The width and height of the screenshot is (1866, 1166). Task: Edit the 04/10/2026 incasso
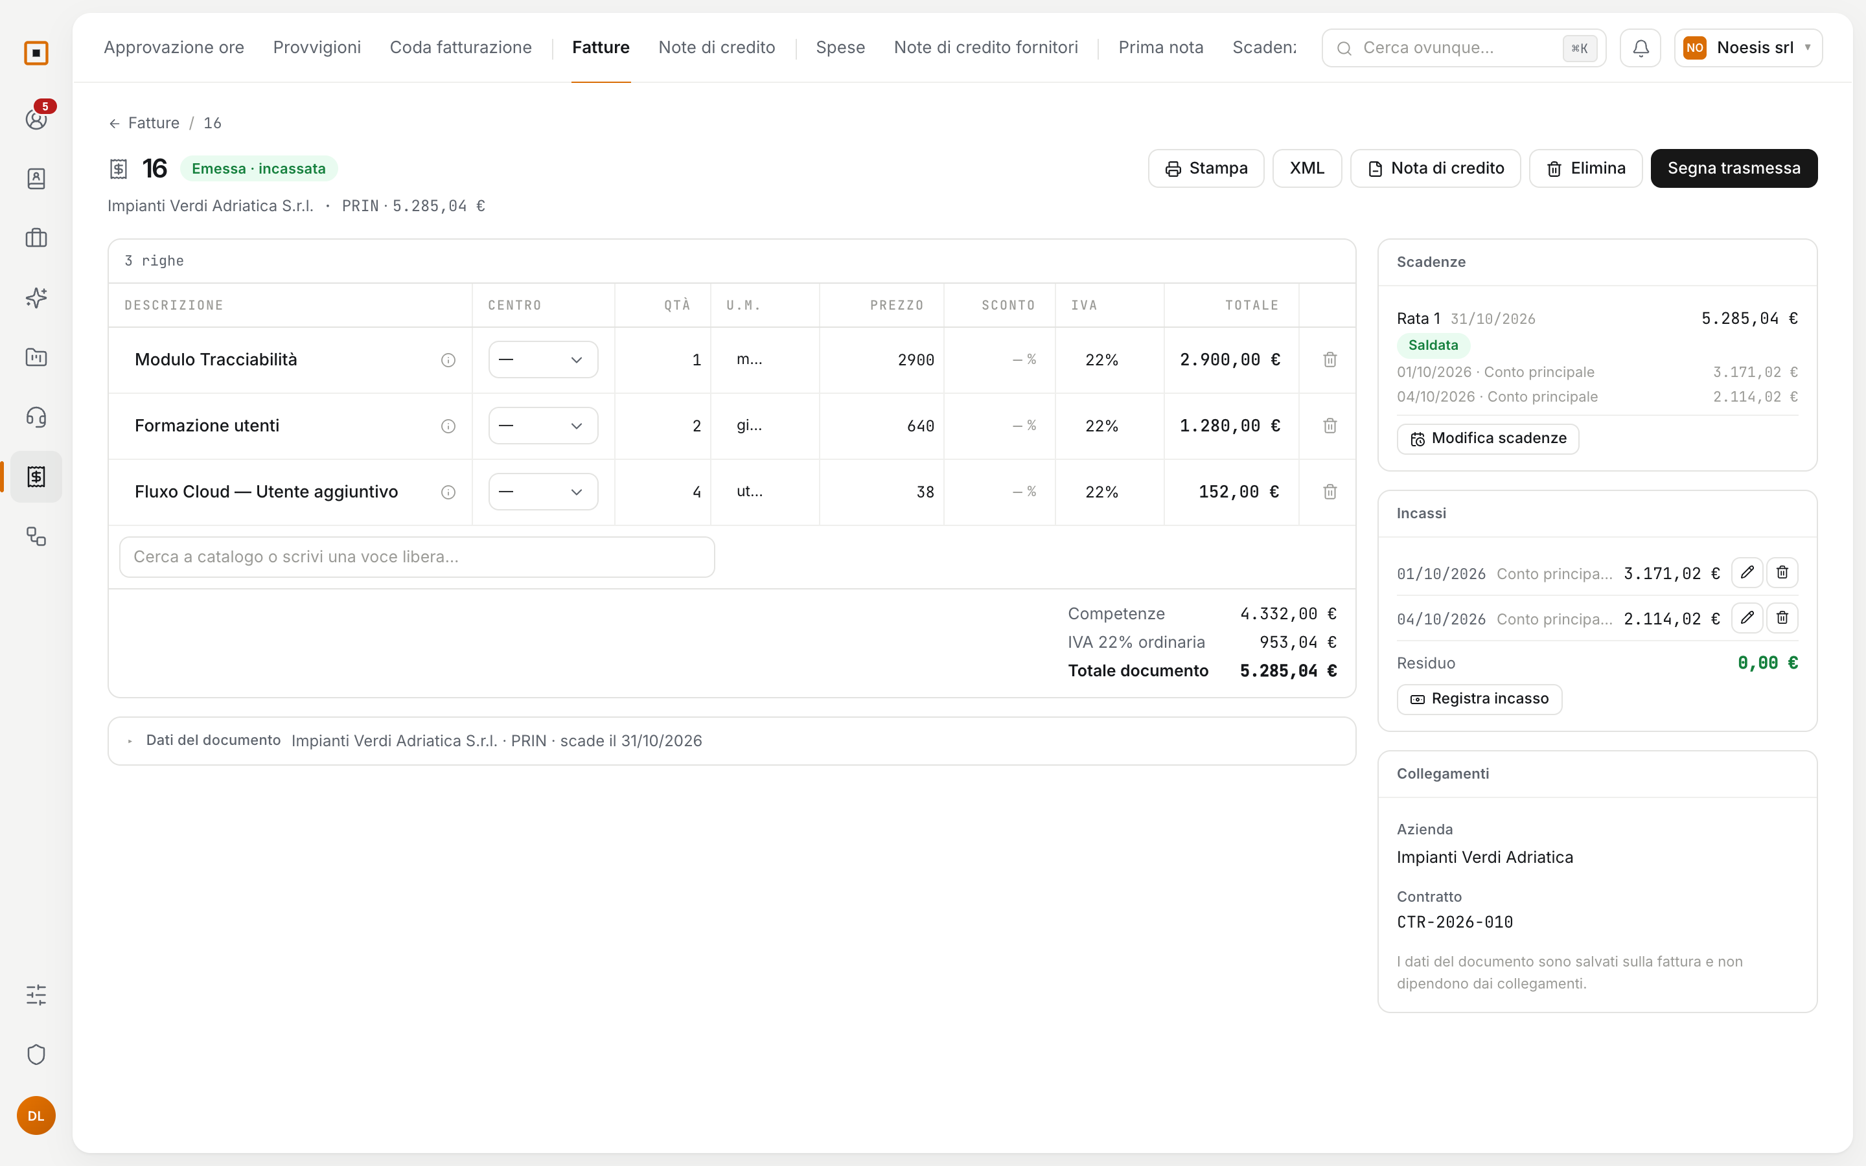coord(1747,618)
